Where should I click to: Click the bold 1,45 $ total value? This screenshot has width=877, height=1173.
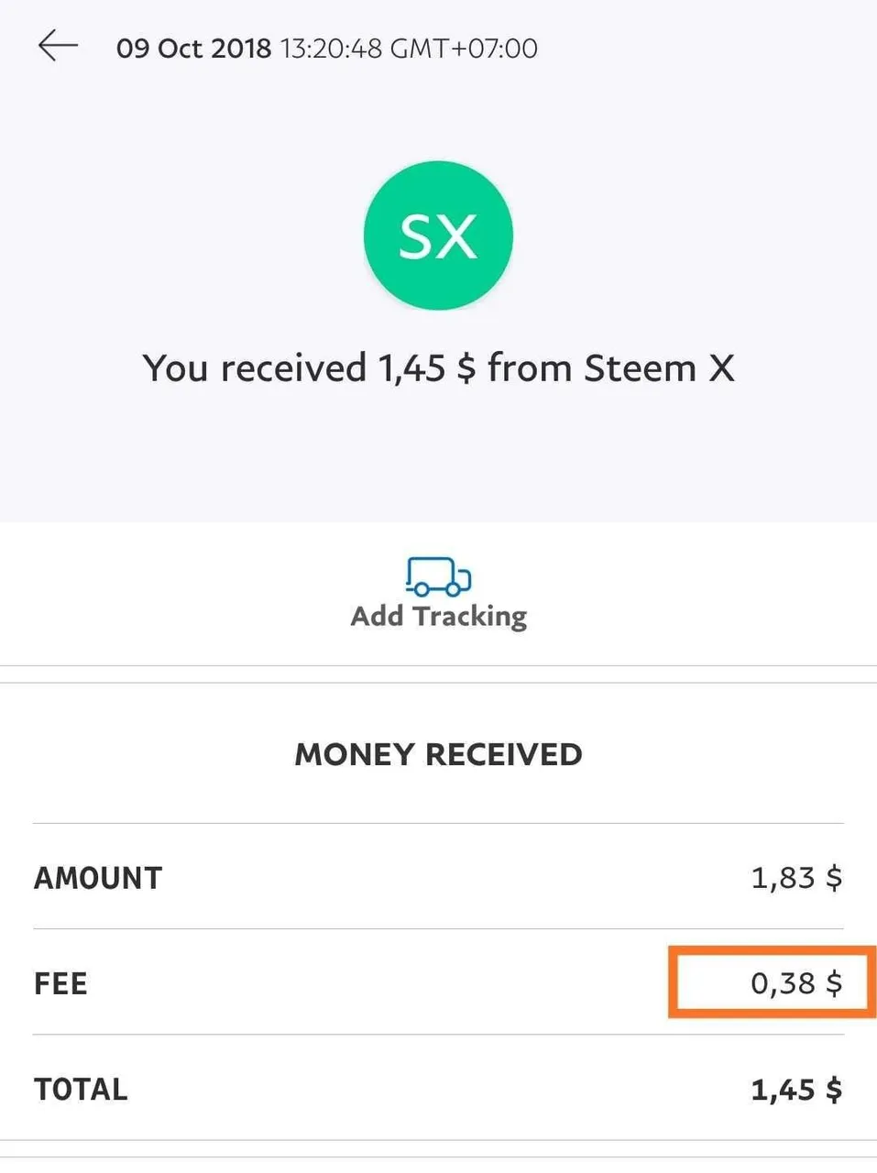(x=796, y=1090)
